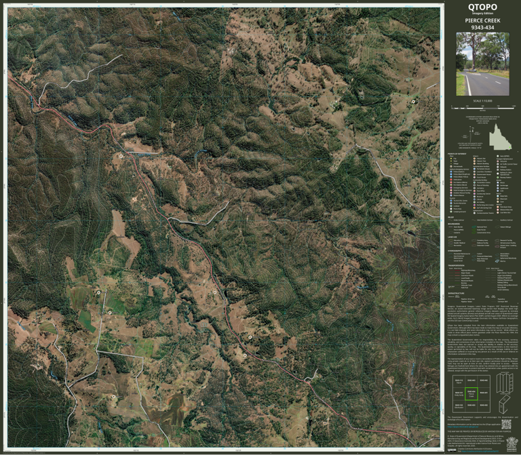Click the map folding instructions diagram

[505, 383]
